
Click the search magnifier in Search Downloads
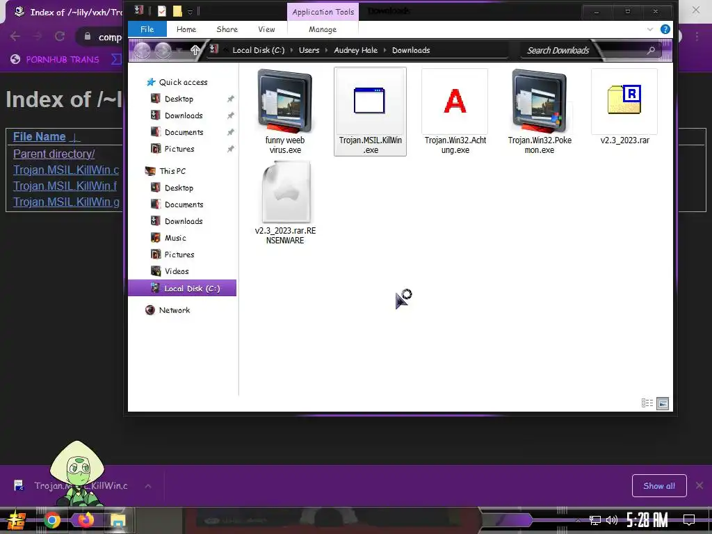click(x=651, y=50)
